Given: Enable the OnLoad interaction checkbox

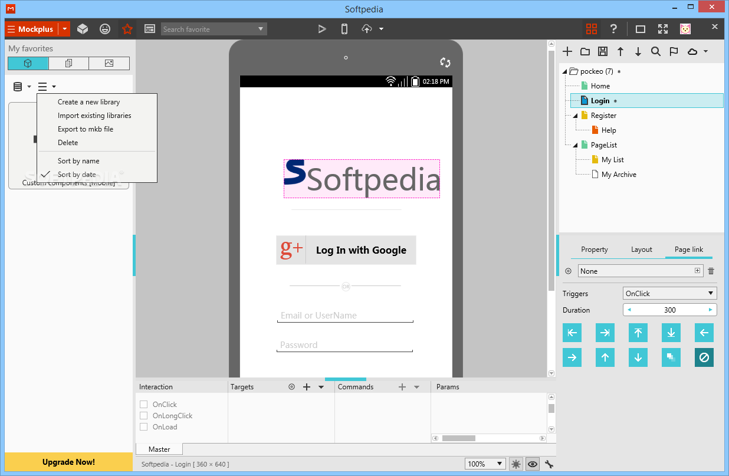Looking at the screenshot, I should coord(144,427).
